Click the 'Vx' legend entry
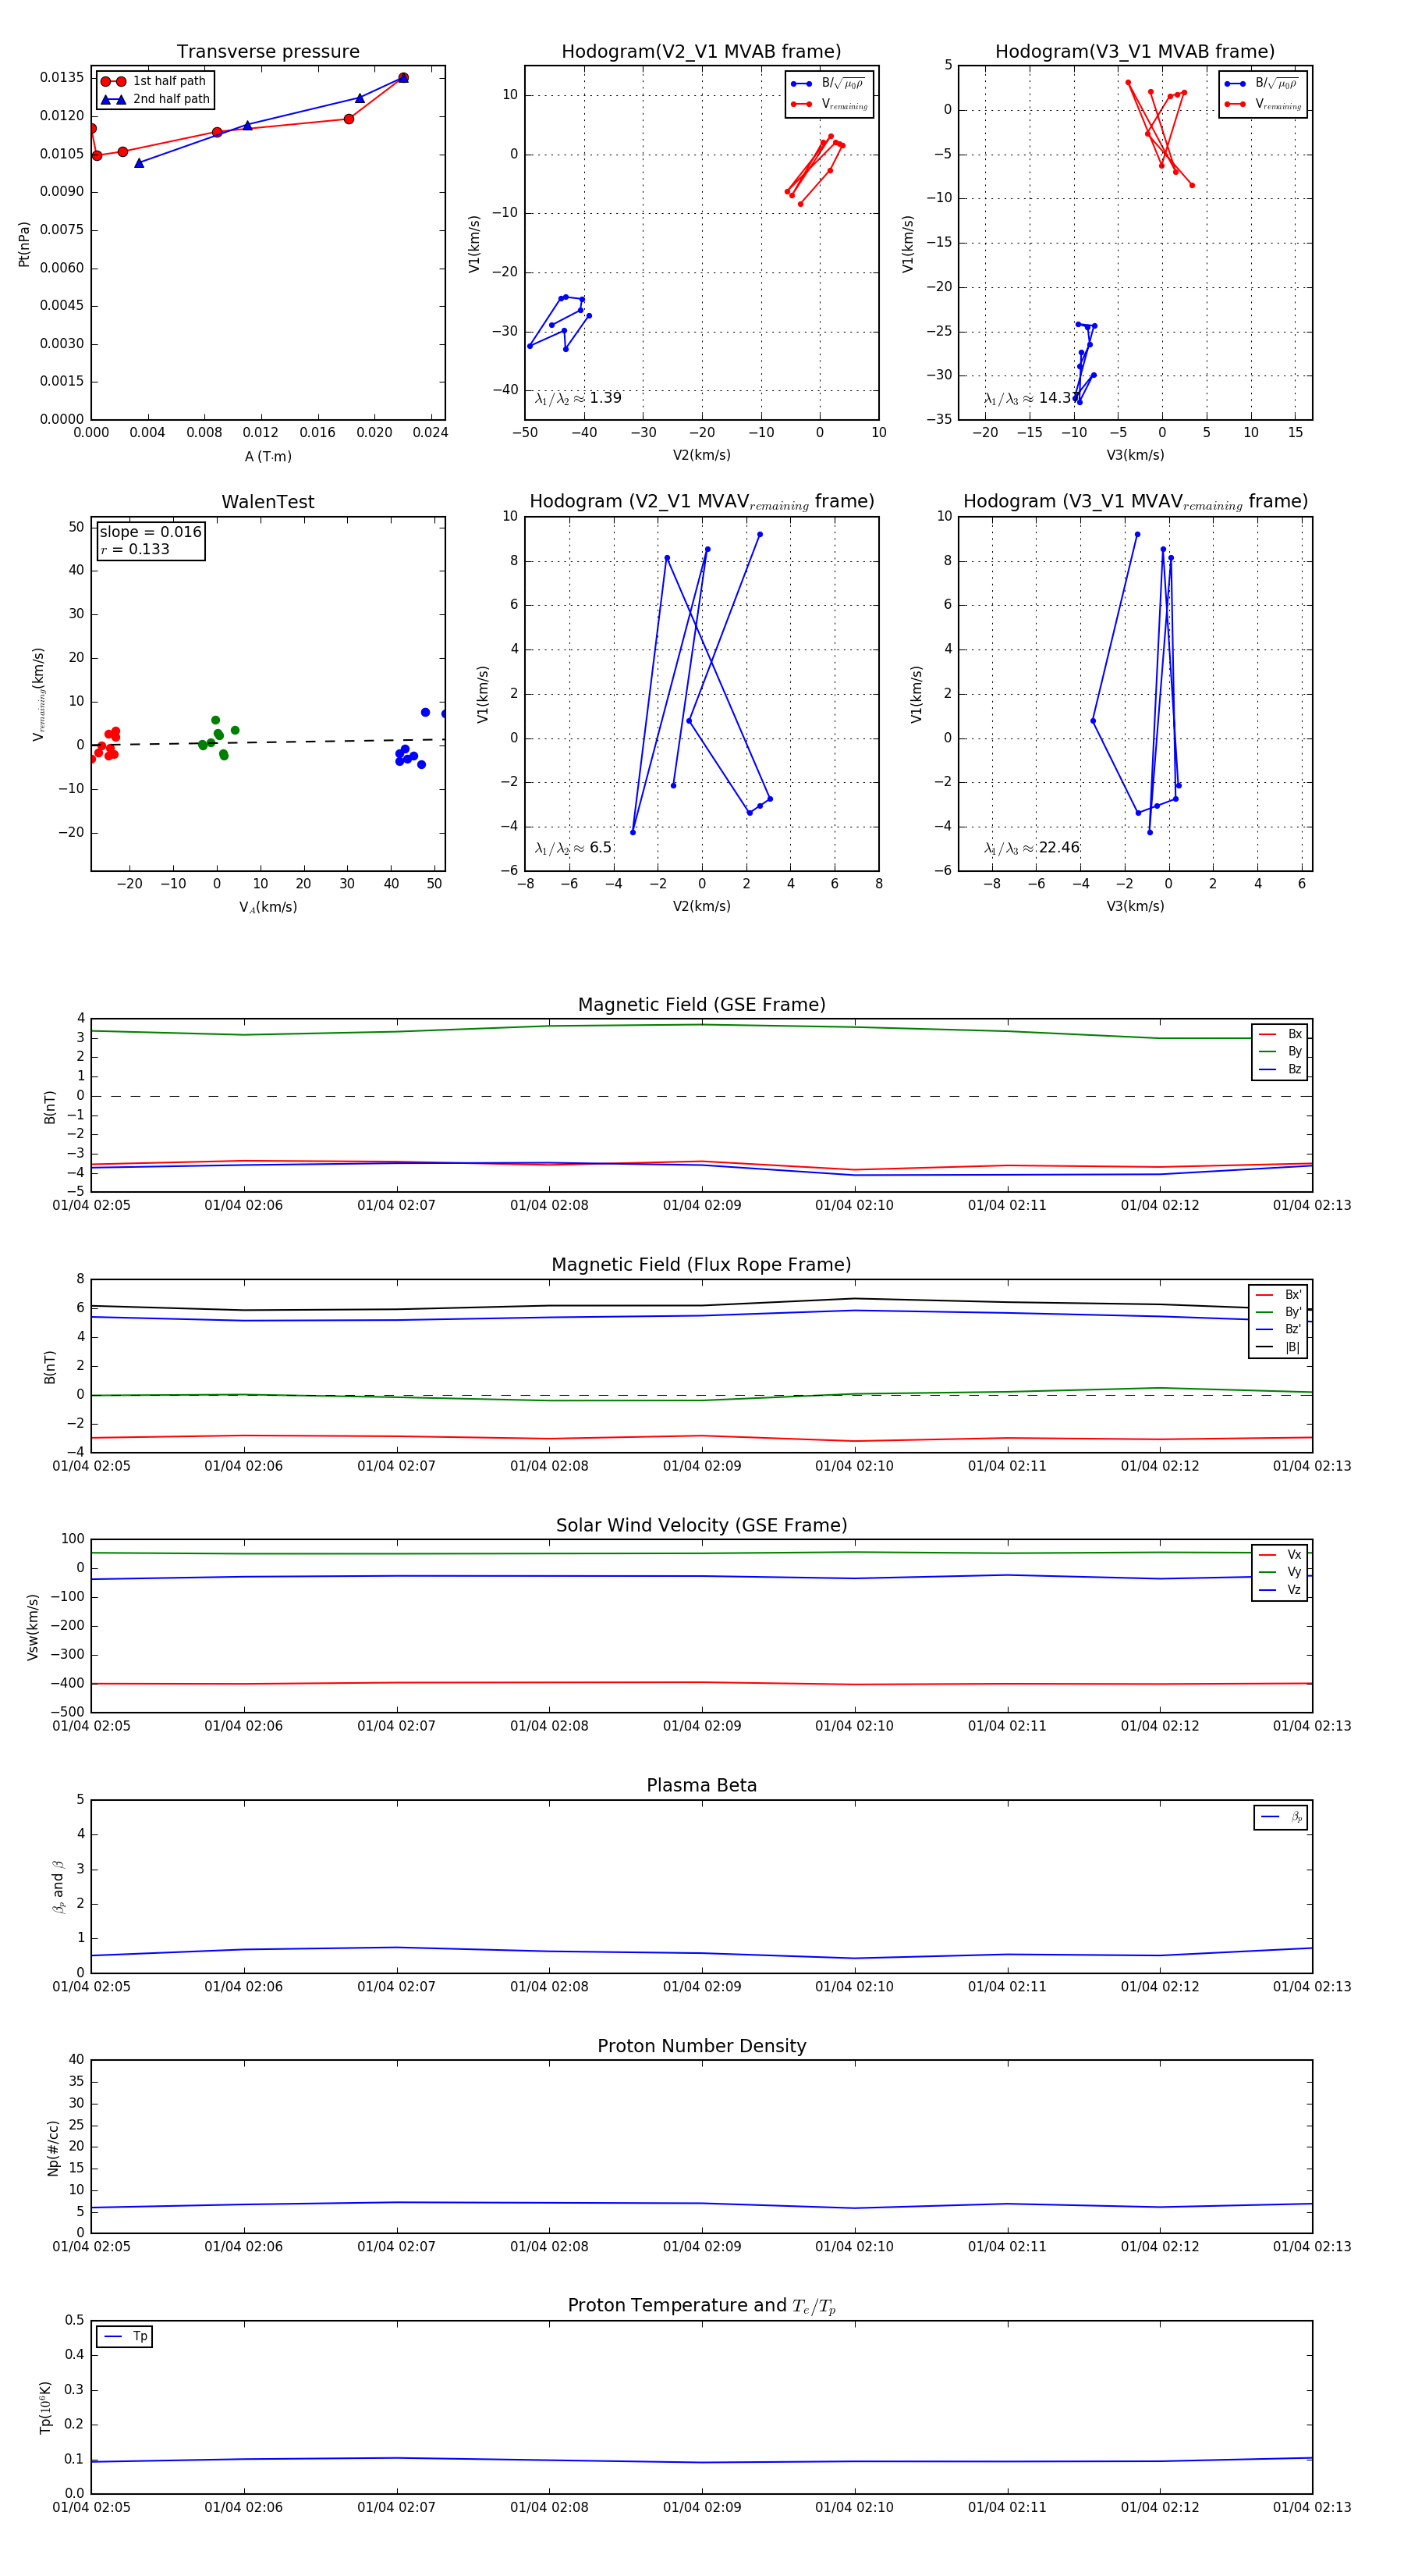The height and width of the screenshot is (2576, 1404). [x=1280, y=1554]
